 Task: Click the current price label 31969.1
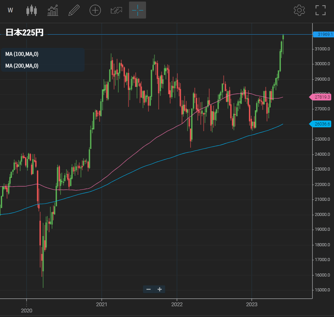click(324, 34)
